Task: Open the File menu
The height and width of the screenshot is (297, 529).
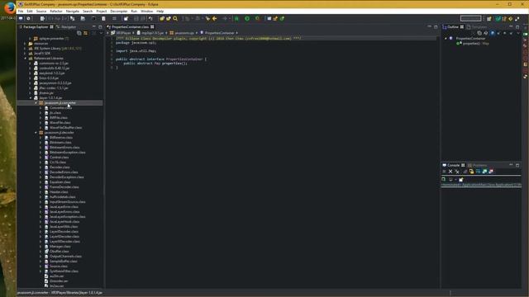Action: coord(21,11)
